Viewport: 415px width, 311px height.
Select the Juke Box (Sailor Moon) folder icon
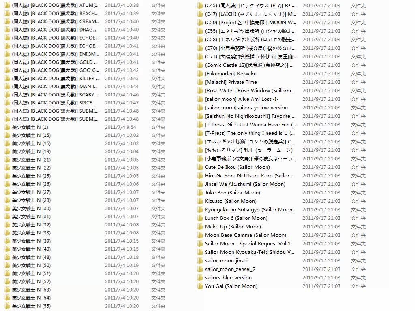pos(200,193)
